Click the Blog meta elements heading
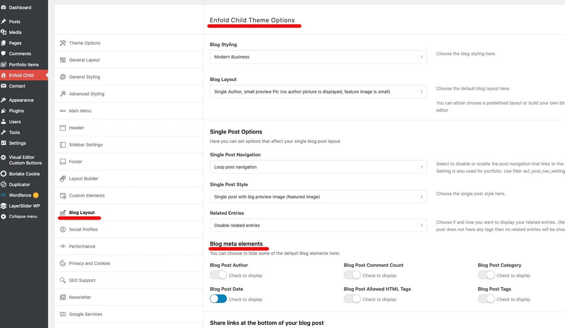 (236, 244)
